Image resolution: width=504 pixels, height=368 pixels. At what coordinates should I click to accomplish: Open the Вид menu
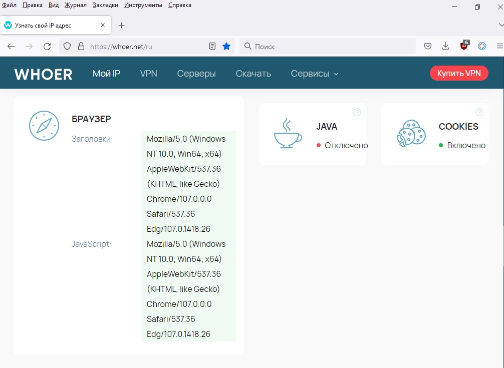coord(54,5)
